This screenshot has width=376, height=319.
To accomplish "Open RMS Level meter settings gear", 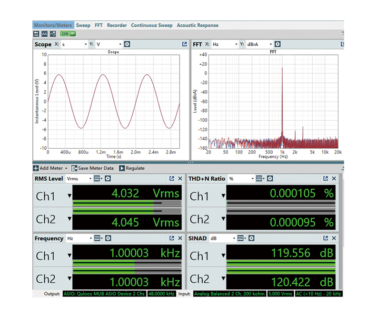I will point(108,178).
